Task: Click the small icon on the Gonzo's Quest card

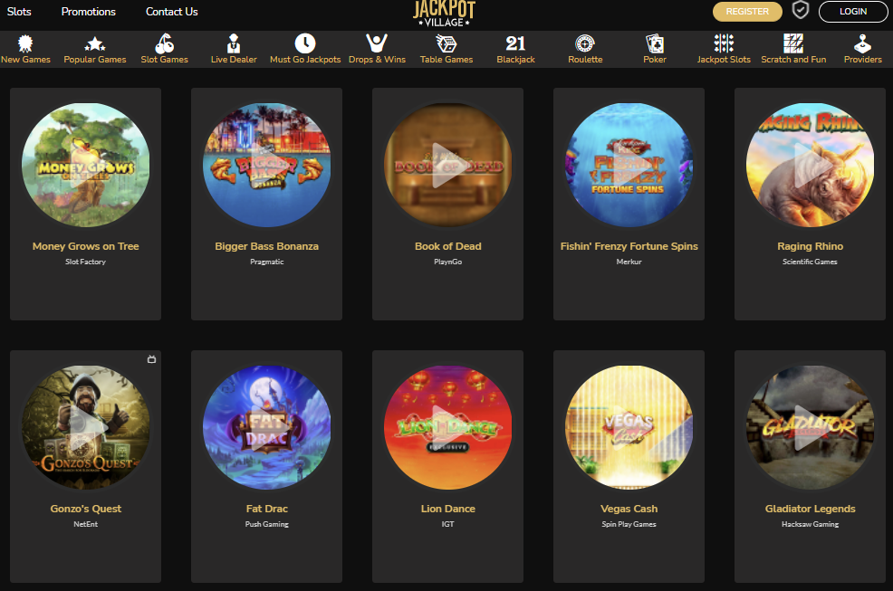Action: (151, 359)
